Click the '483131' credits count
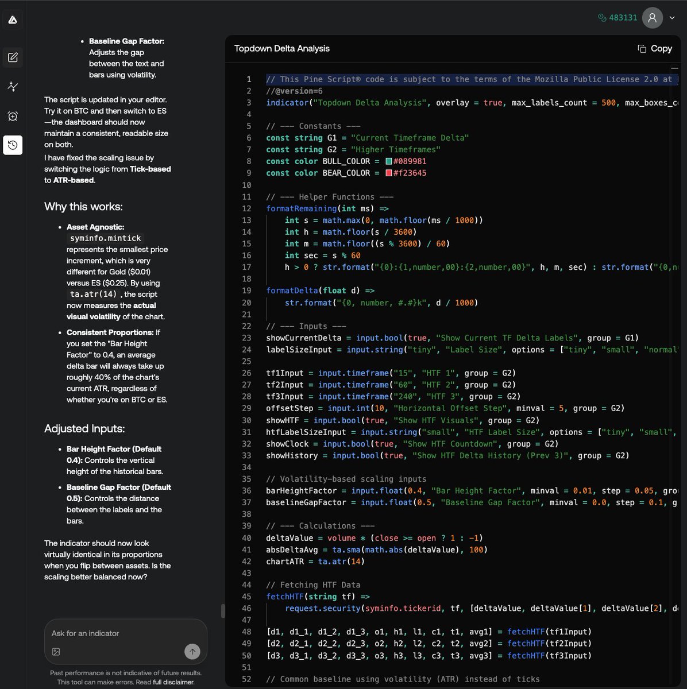Viewport: 687px width, 689px height. click(x=623, y=18)
